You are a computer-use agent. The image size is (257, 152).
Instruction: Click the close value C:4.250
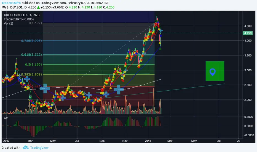[109, 7]
